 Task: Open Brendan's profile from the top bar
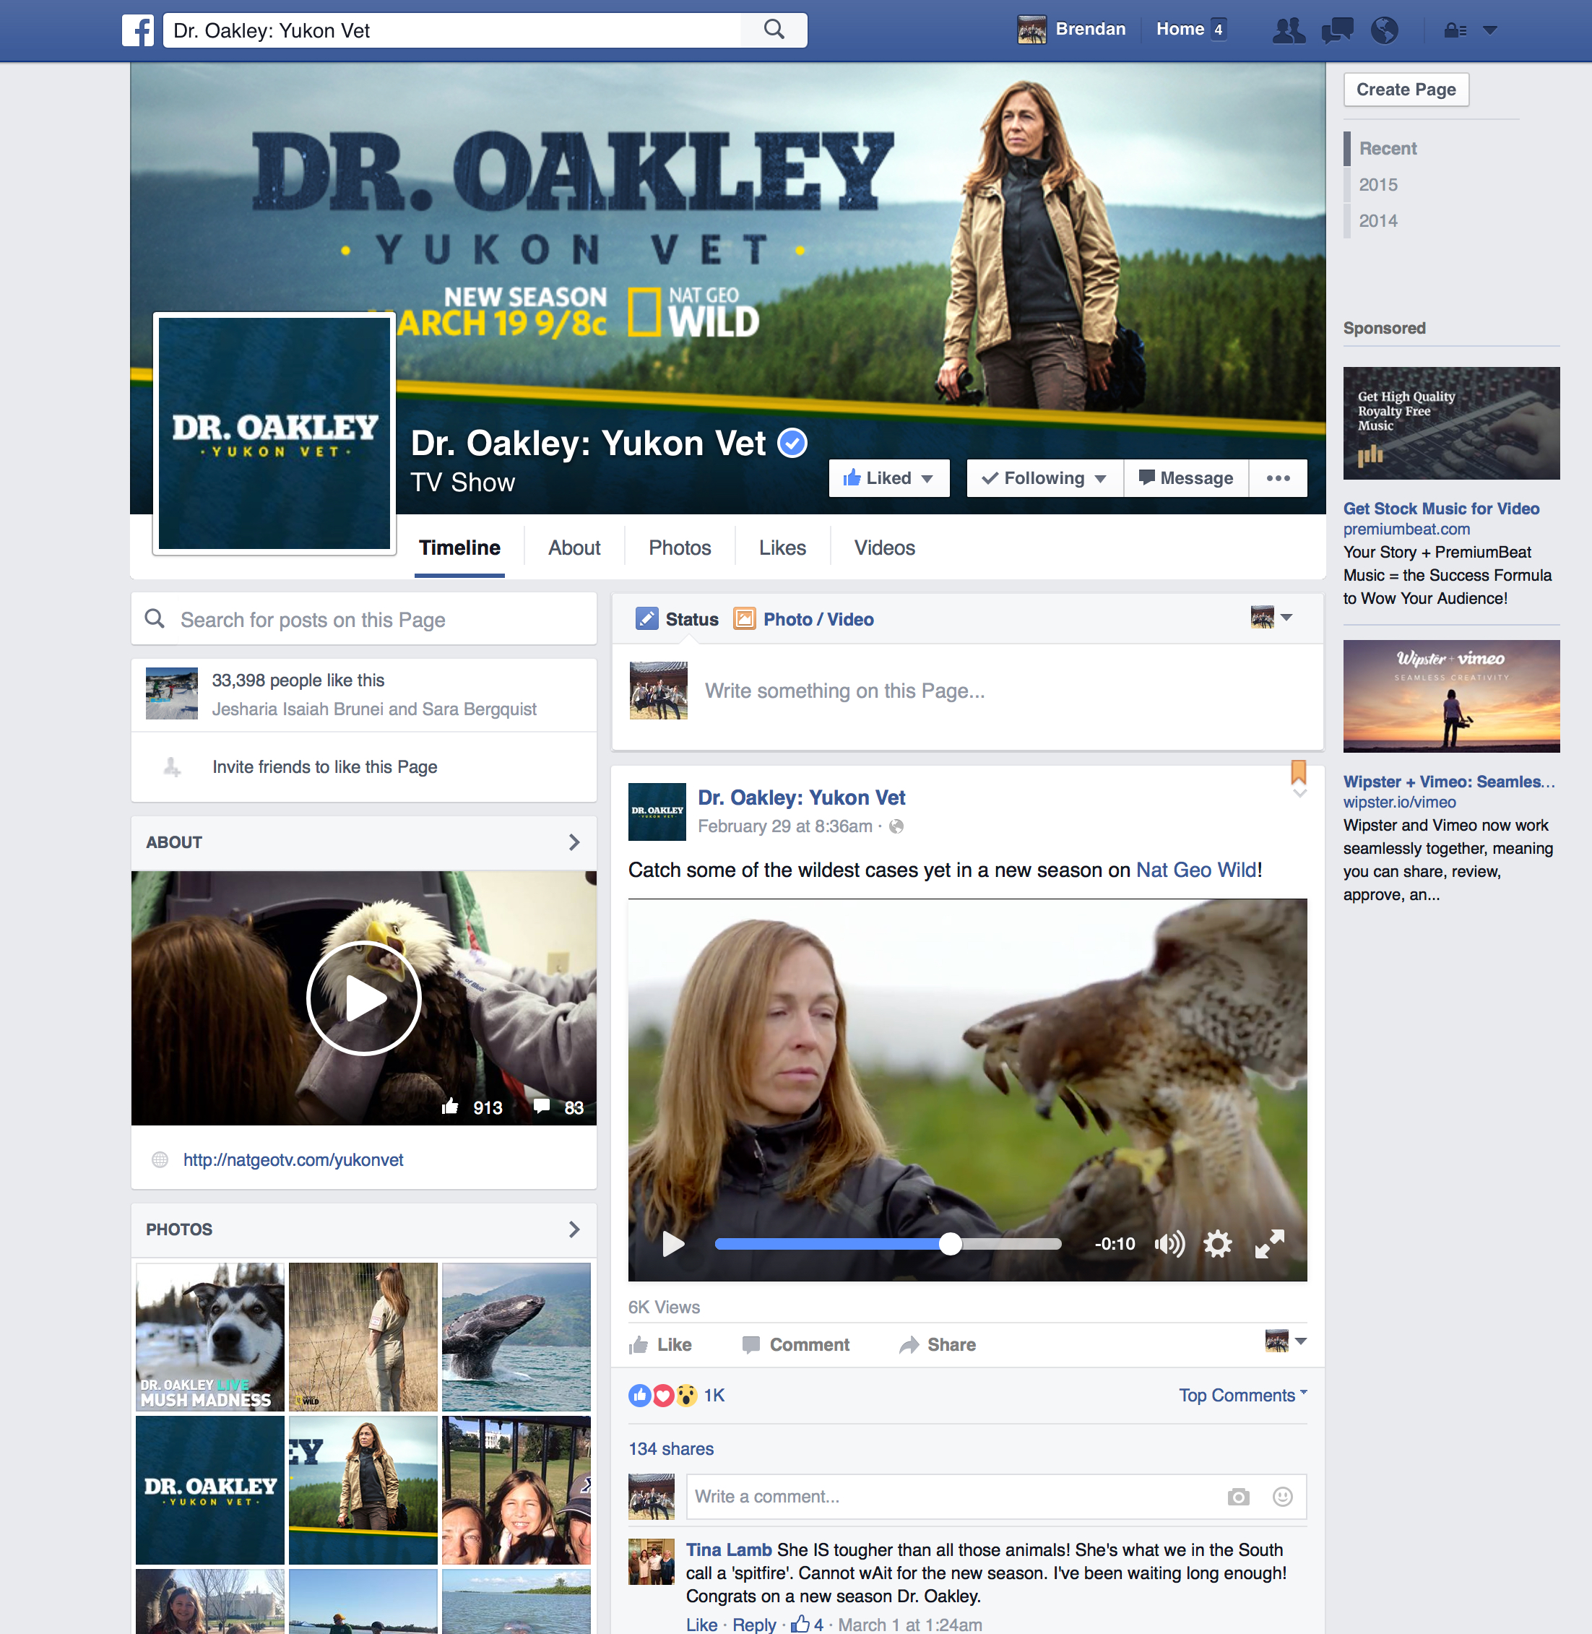click(x=1071, y=30)
